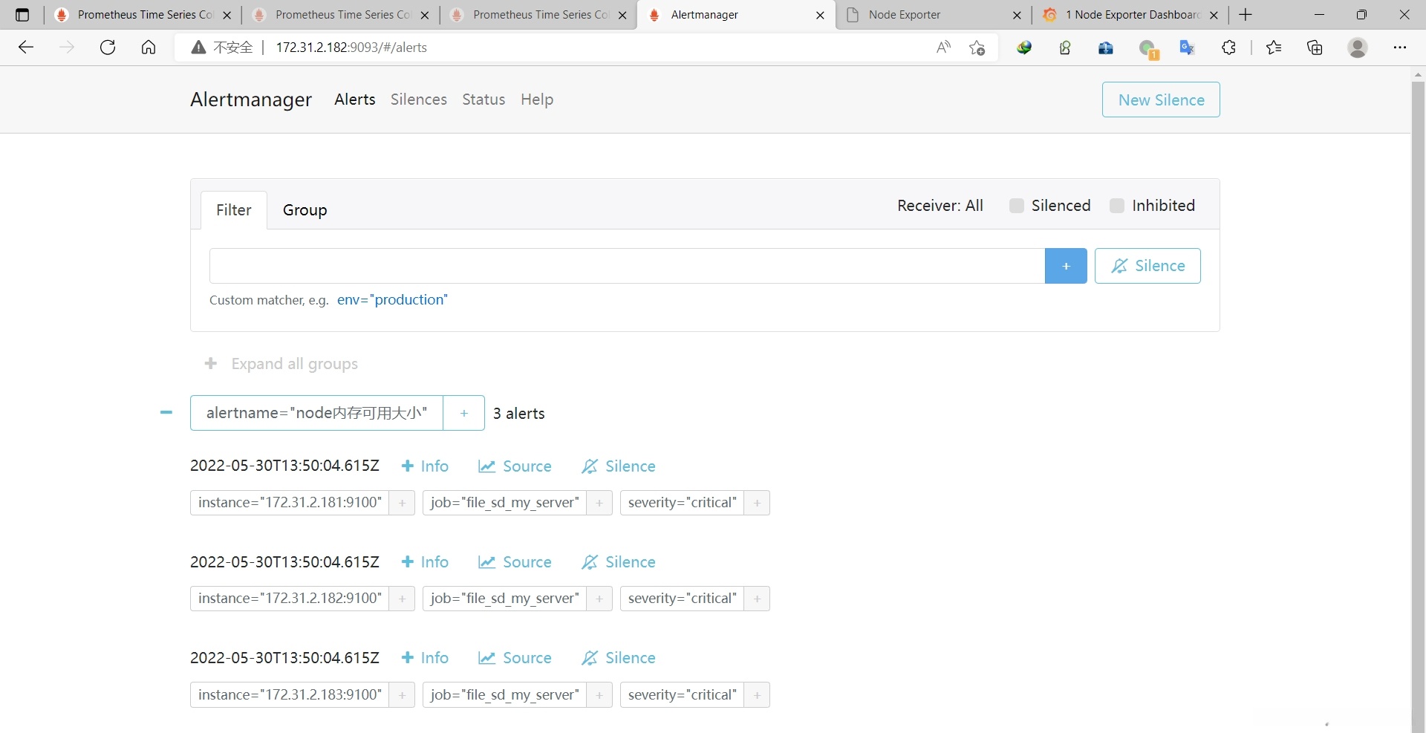Open the browser profile avatar
Screen dimensions: 1426x733
[1358, 48]
